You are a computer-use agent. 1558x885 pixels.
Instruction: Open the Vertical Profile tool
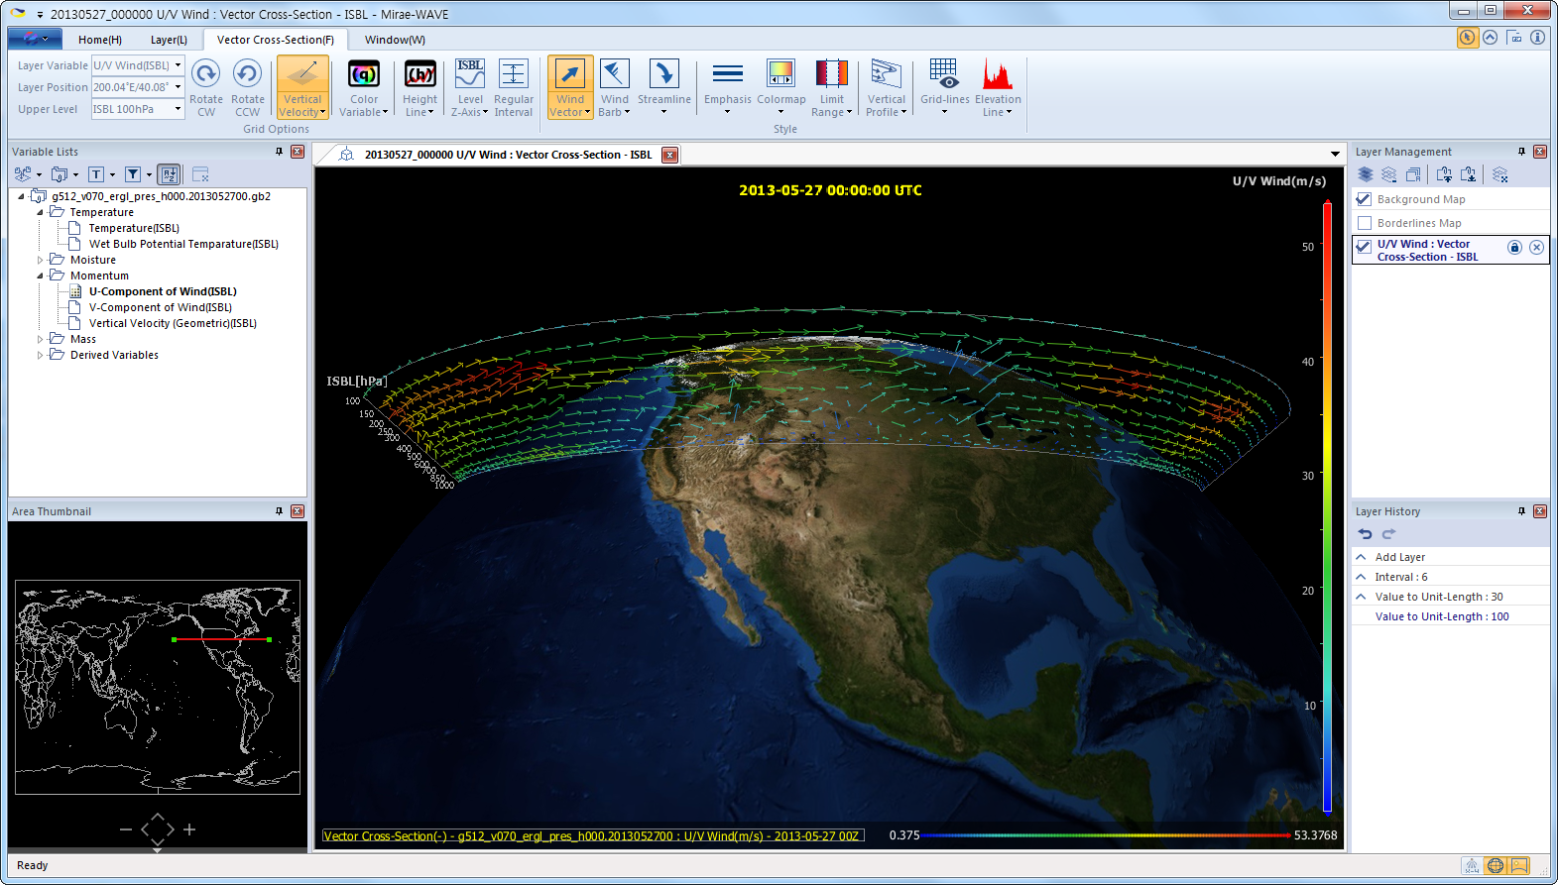click(x=887, y=88)
